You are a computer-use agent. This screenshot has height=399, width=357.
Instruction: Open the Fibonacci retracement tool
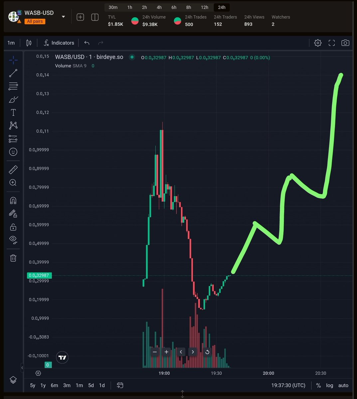[x=13, y=86]
